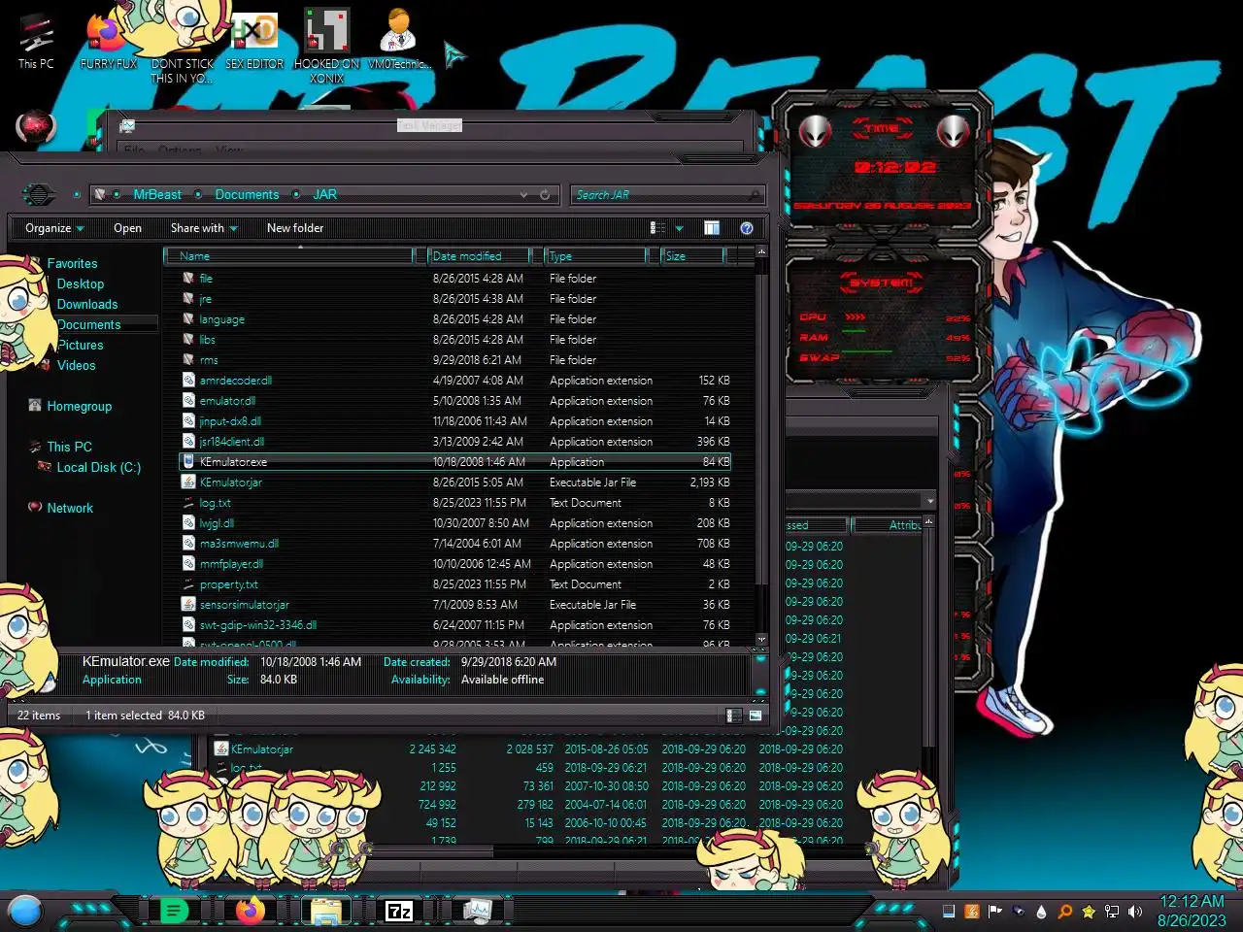Select Pictures in the navigation pane
This screenshot has width=1243, height=932.
coord(81,345)
